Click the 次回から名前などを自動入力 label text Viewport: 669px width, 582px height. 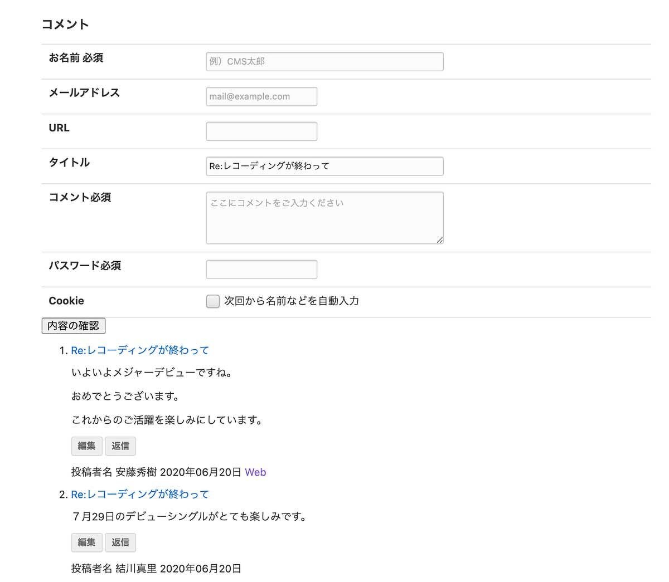(x=291, y=301)
